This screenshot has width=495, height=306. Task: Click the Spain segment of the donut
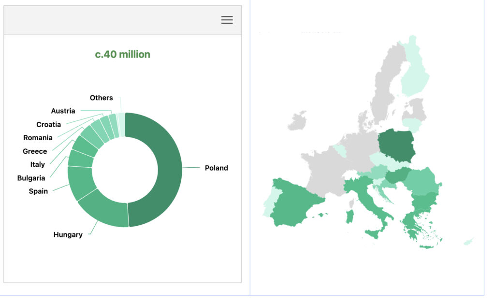click(x=80, y=183)
